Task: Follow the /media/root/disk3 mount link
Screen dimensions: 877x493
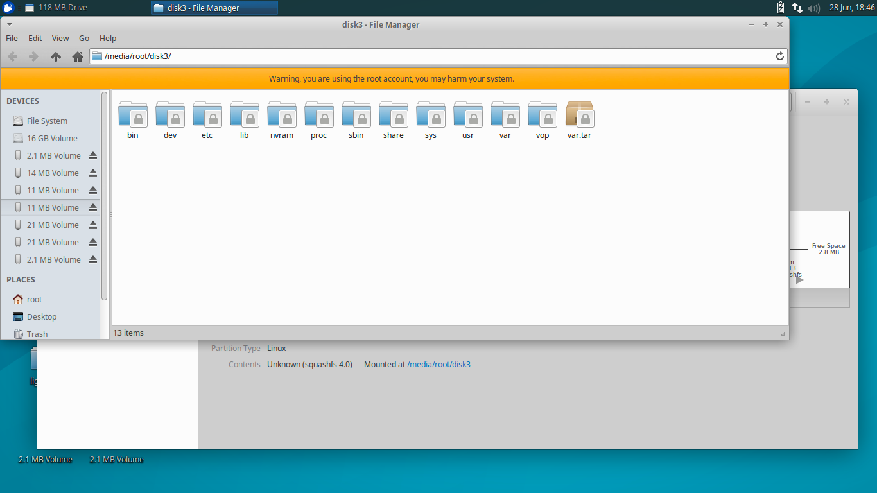Action: pyautogui.click(x=438, y=365)
